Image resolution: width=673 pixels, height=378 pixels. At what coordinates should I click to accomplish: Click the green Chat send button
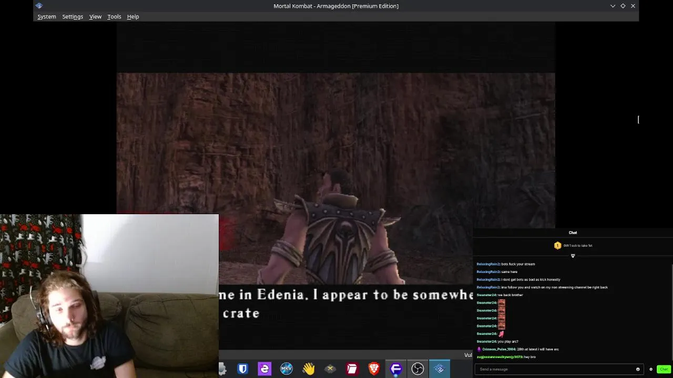tap(664, 369)
